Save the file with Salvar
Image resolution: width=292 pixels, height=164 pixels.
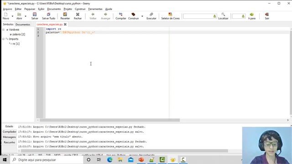tap(35, 16)
